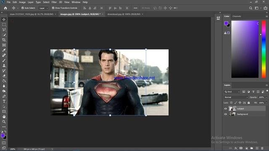This screenshot has height=151, width=269.
Task: Create a new layer
Action: coord(257,148)
